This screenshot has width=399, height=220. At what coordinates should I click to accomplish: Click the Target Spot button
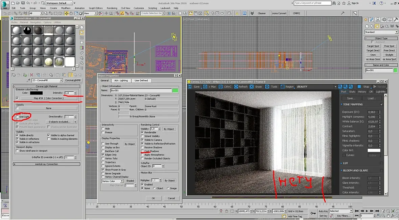click(373, 46)
